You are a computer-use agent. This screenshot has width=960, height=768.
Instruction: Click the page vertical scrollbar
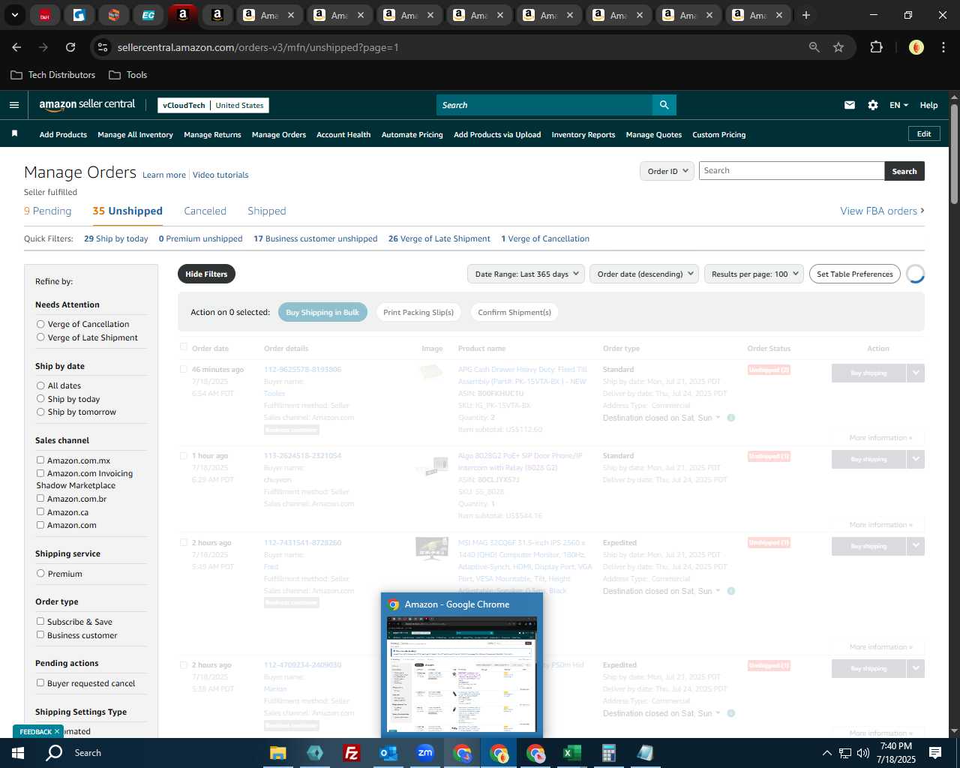(954, 154)
